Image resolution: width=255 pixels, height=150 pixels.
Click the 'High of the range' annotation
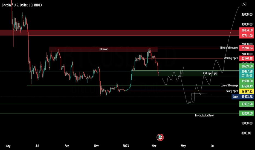click(229, 48)
